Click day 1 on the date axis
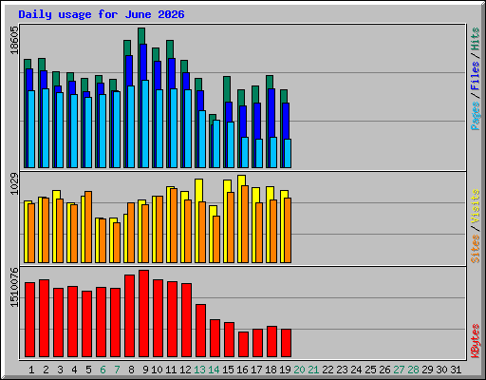Image resolution: width=486 pixels, height=380 pixels. (x=31, y=370)
